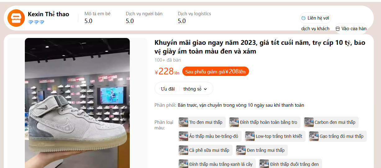This screenshot has height=168, width=381.
Task: Click the Sau phiếu giảm giá ¥208 badge
Action: [x=215, y=72]
